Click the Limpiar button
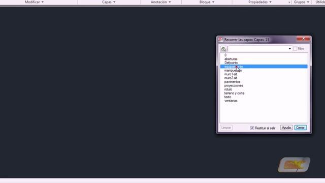 pos(226,128)
